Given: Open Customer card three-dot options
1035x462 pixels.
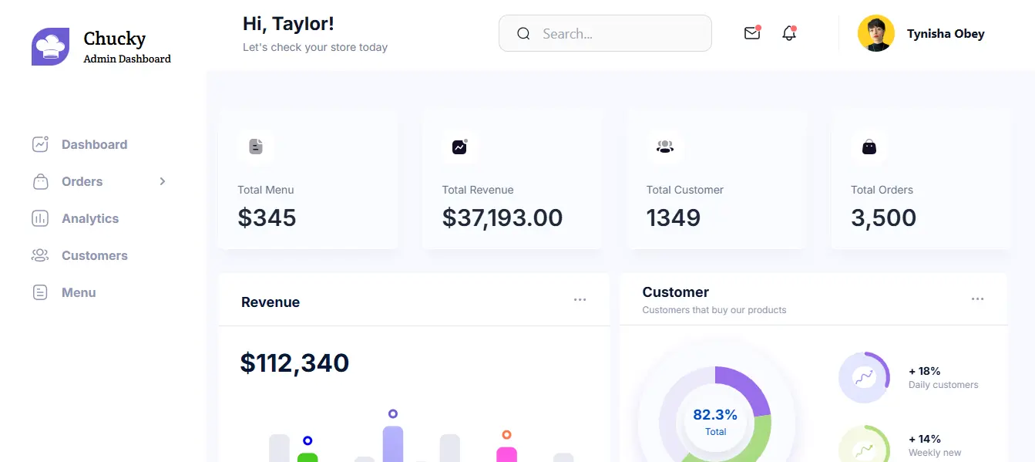Looking at the screenshot, I should [x=977, y=298].
